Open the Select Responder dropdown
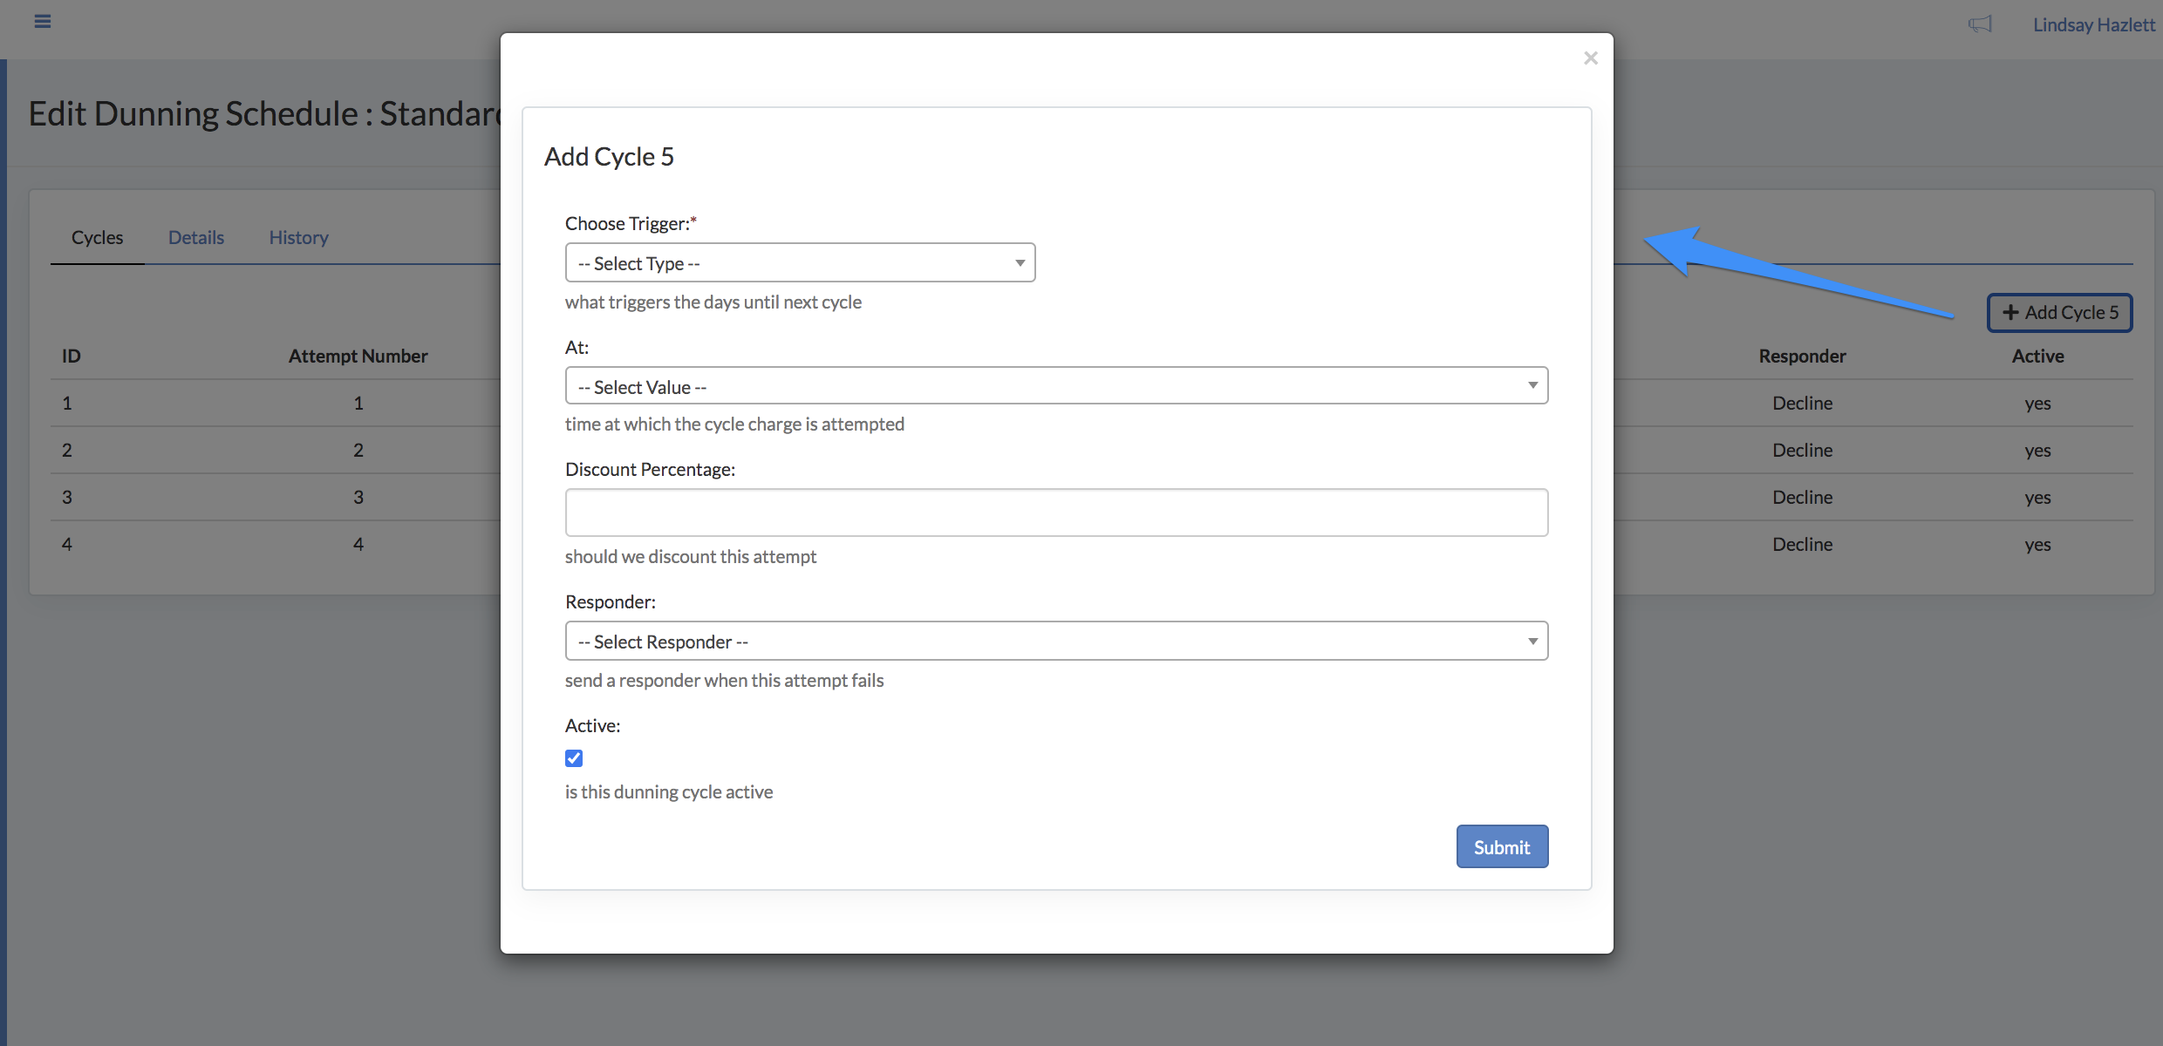Image resolution: width=2163 pixels, height=1046 pixels. click(1055, 642)
